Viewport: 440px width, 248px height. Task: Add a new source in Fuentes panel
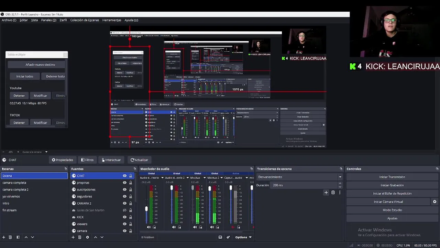click(x=73, y=237)
